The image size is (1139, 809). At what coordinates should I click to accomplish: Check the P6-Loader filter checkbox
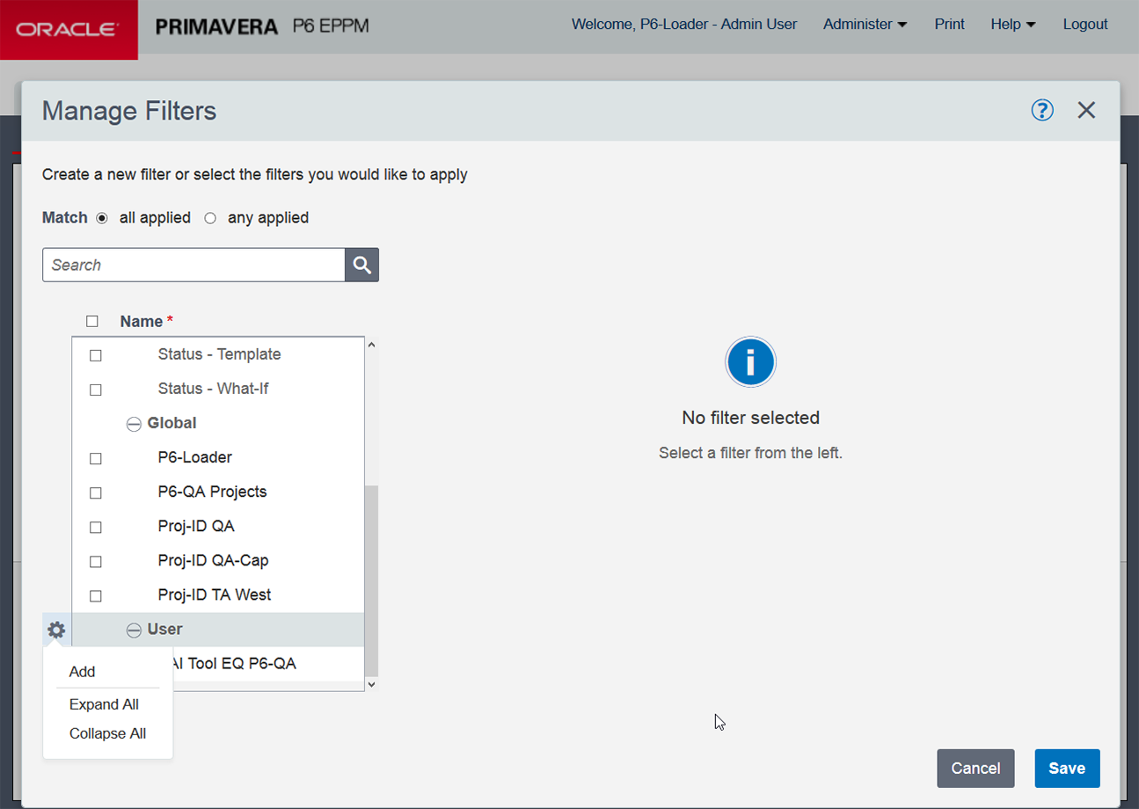(96, 458)
